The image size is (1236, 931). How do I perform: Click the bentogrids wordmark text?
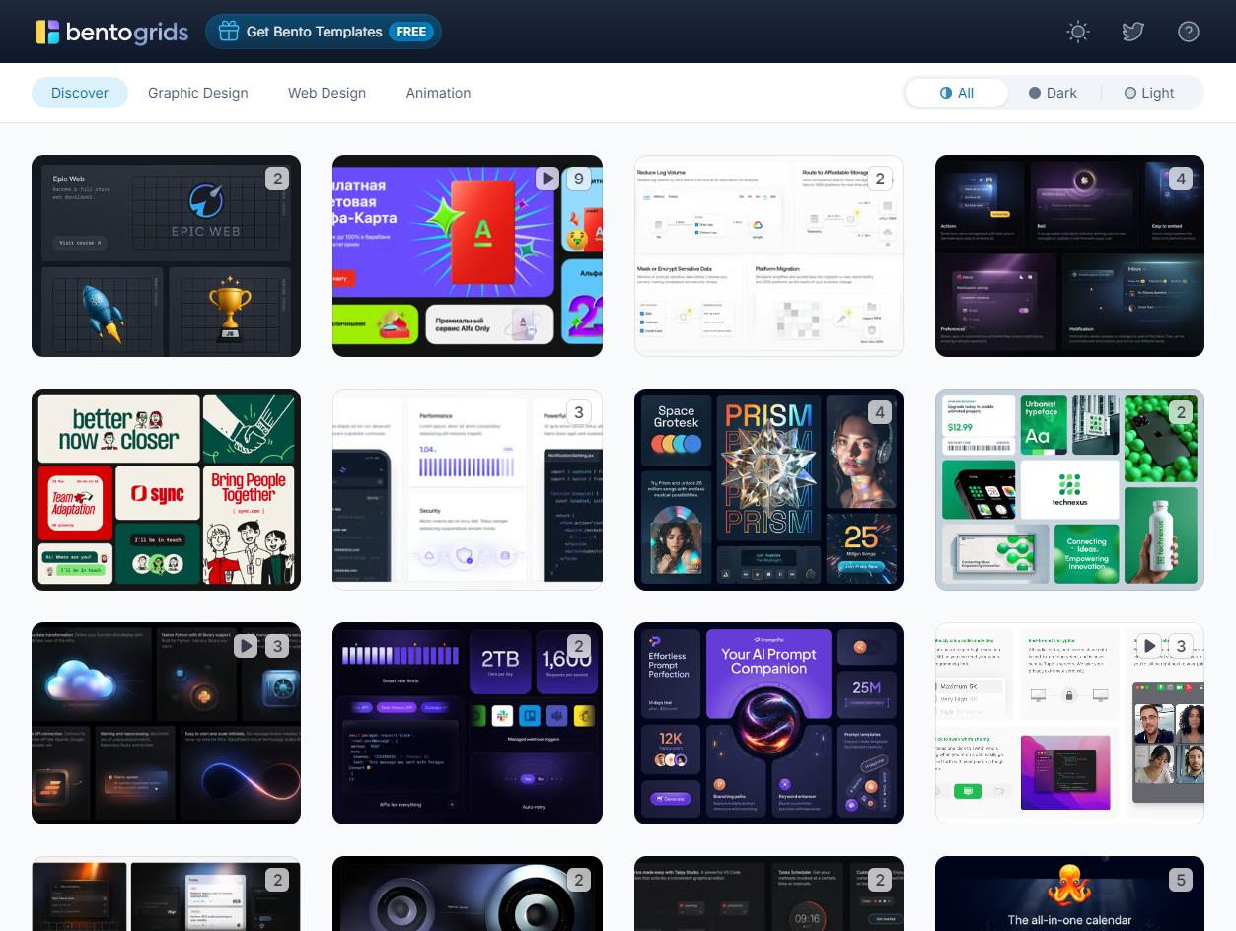[x=127, y=33]
